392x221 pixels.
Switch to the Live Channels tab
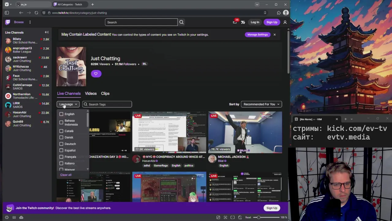[69, 94]
